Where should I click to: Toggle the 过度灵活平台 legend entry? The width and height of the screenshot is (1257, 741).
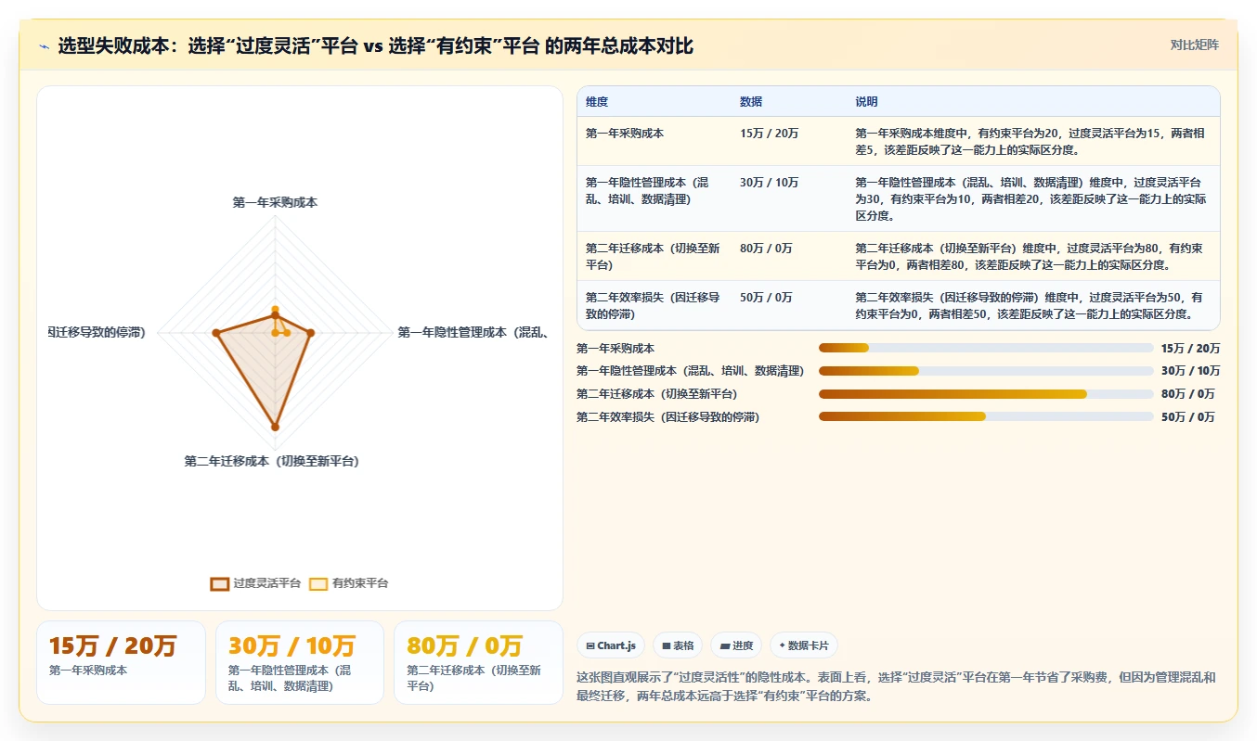click(x=256, y=583)
